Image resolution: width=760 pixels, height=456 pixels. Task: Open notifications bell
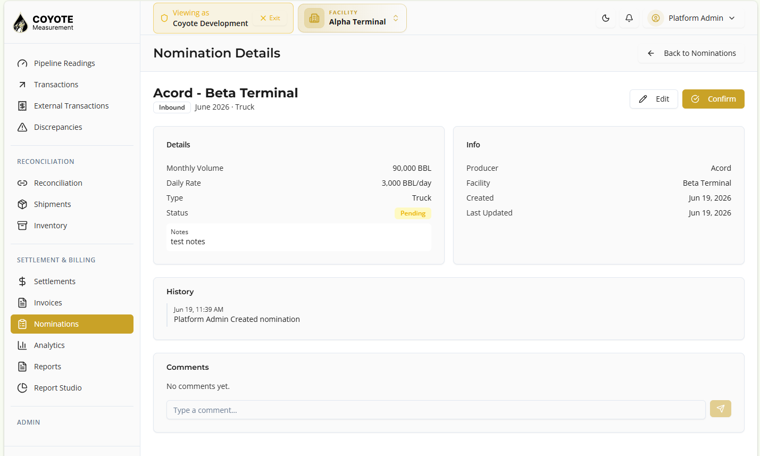point(629,18)
